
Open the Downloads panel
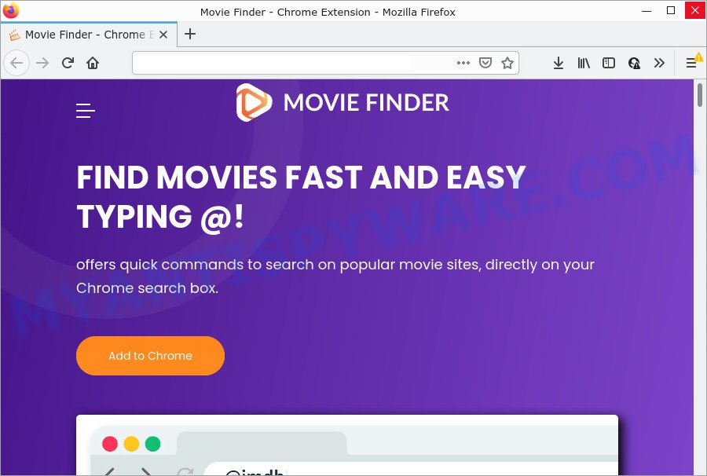point(559,63)
